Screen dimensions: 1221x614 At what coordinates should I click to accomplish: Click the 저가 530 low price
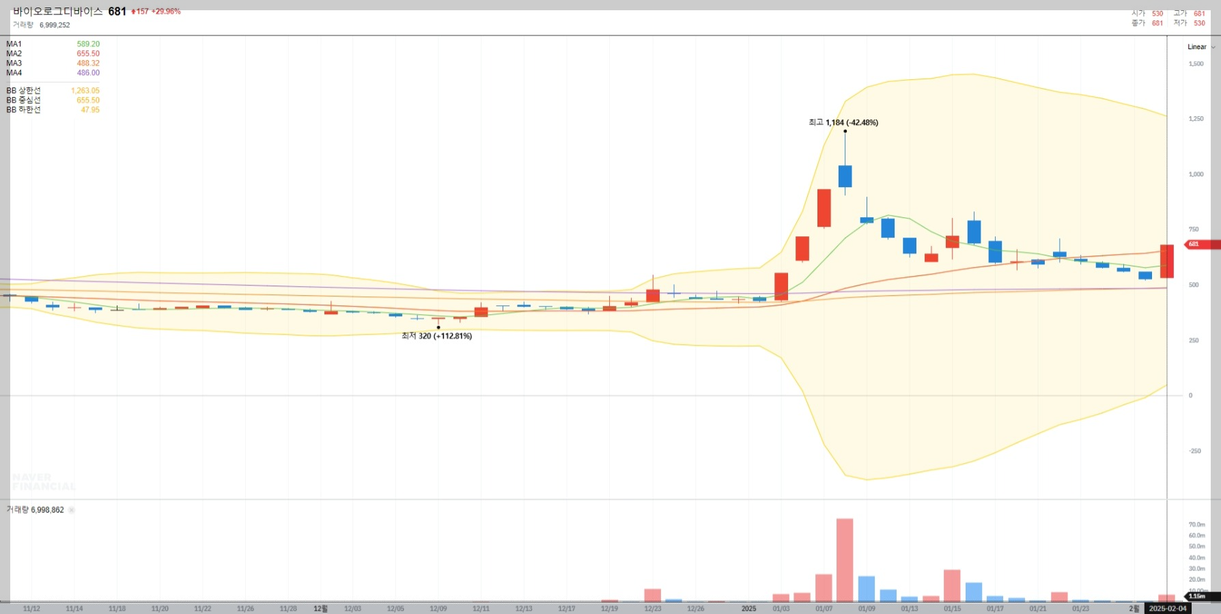(x=1190, y=23)
